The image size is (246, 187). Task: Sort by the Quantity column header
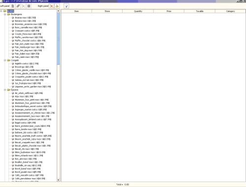[138, 11]
